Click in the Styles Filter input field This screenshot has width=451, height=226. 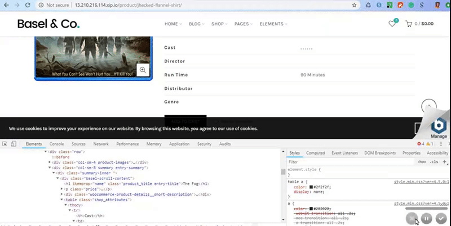click(351, 162)
